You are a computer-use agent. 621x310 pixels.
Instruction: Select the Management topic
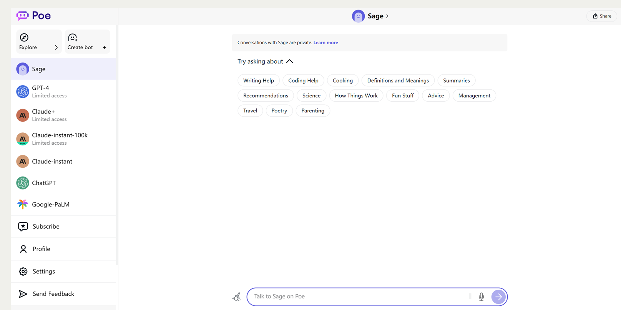pos(474,96)
